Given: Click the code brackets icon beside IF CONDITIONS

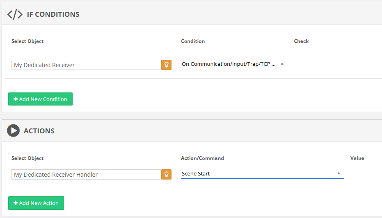Looking at the screenshot, I should 15,14.
